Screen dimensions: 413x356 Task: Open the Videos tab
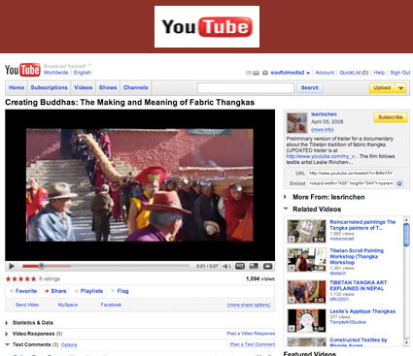click(x=84, y=87)
